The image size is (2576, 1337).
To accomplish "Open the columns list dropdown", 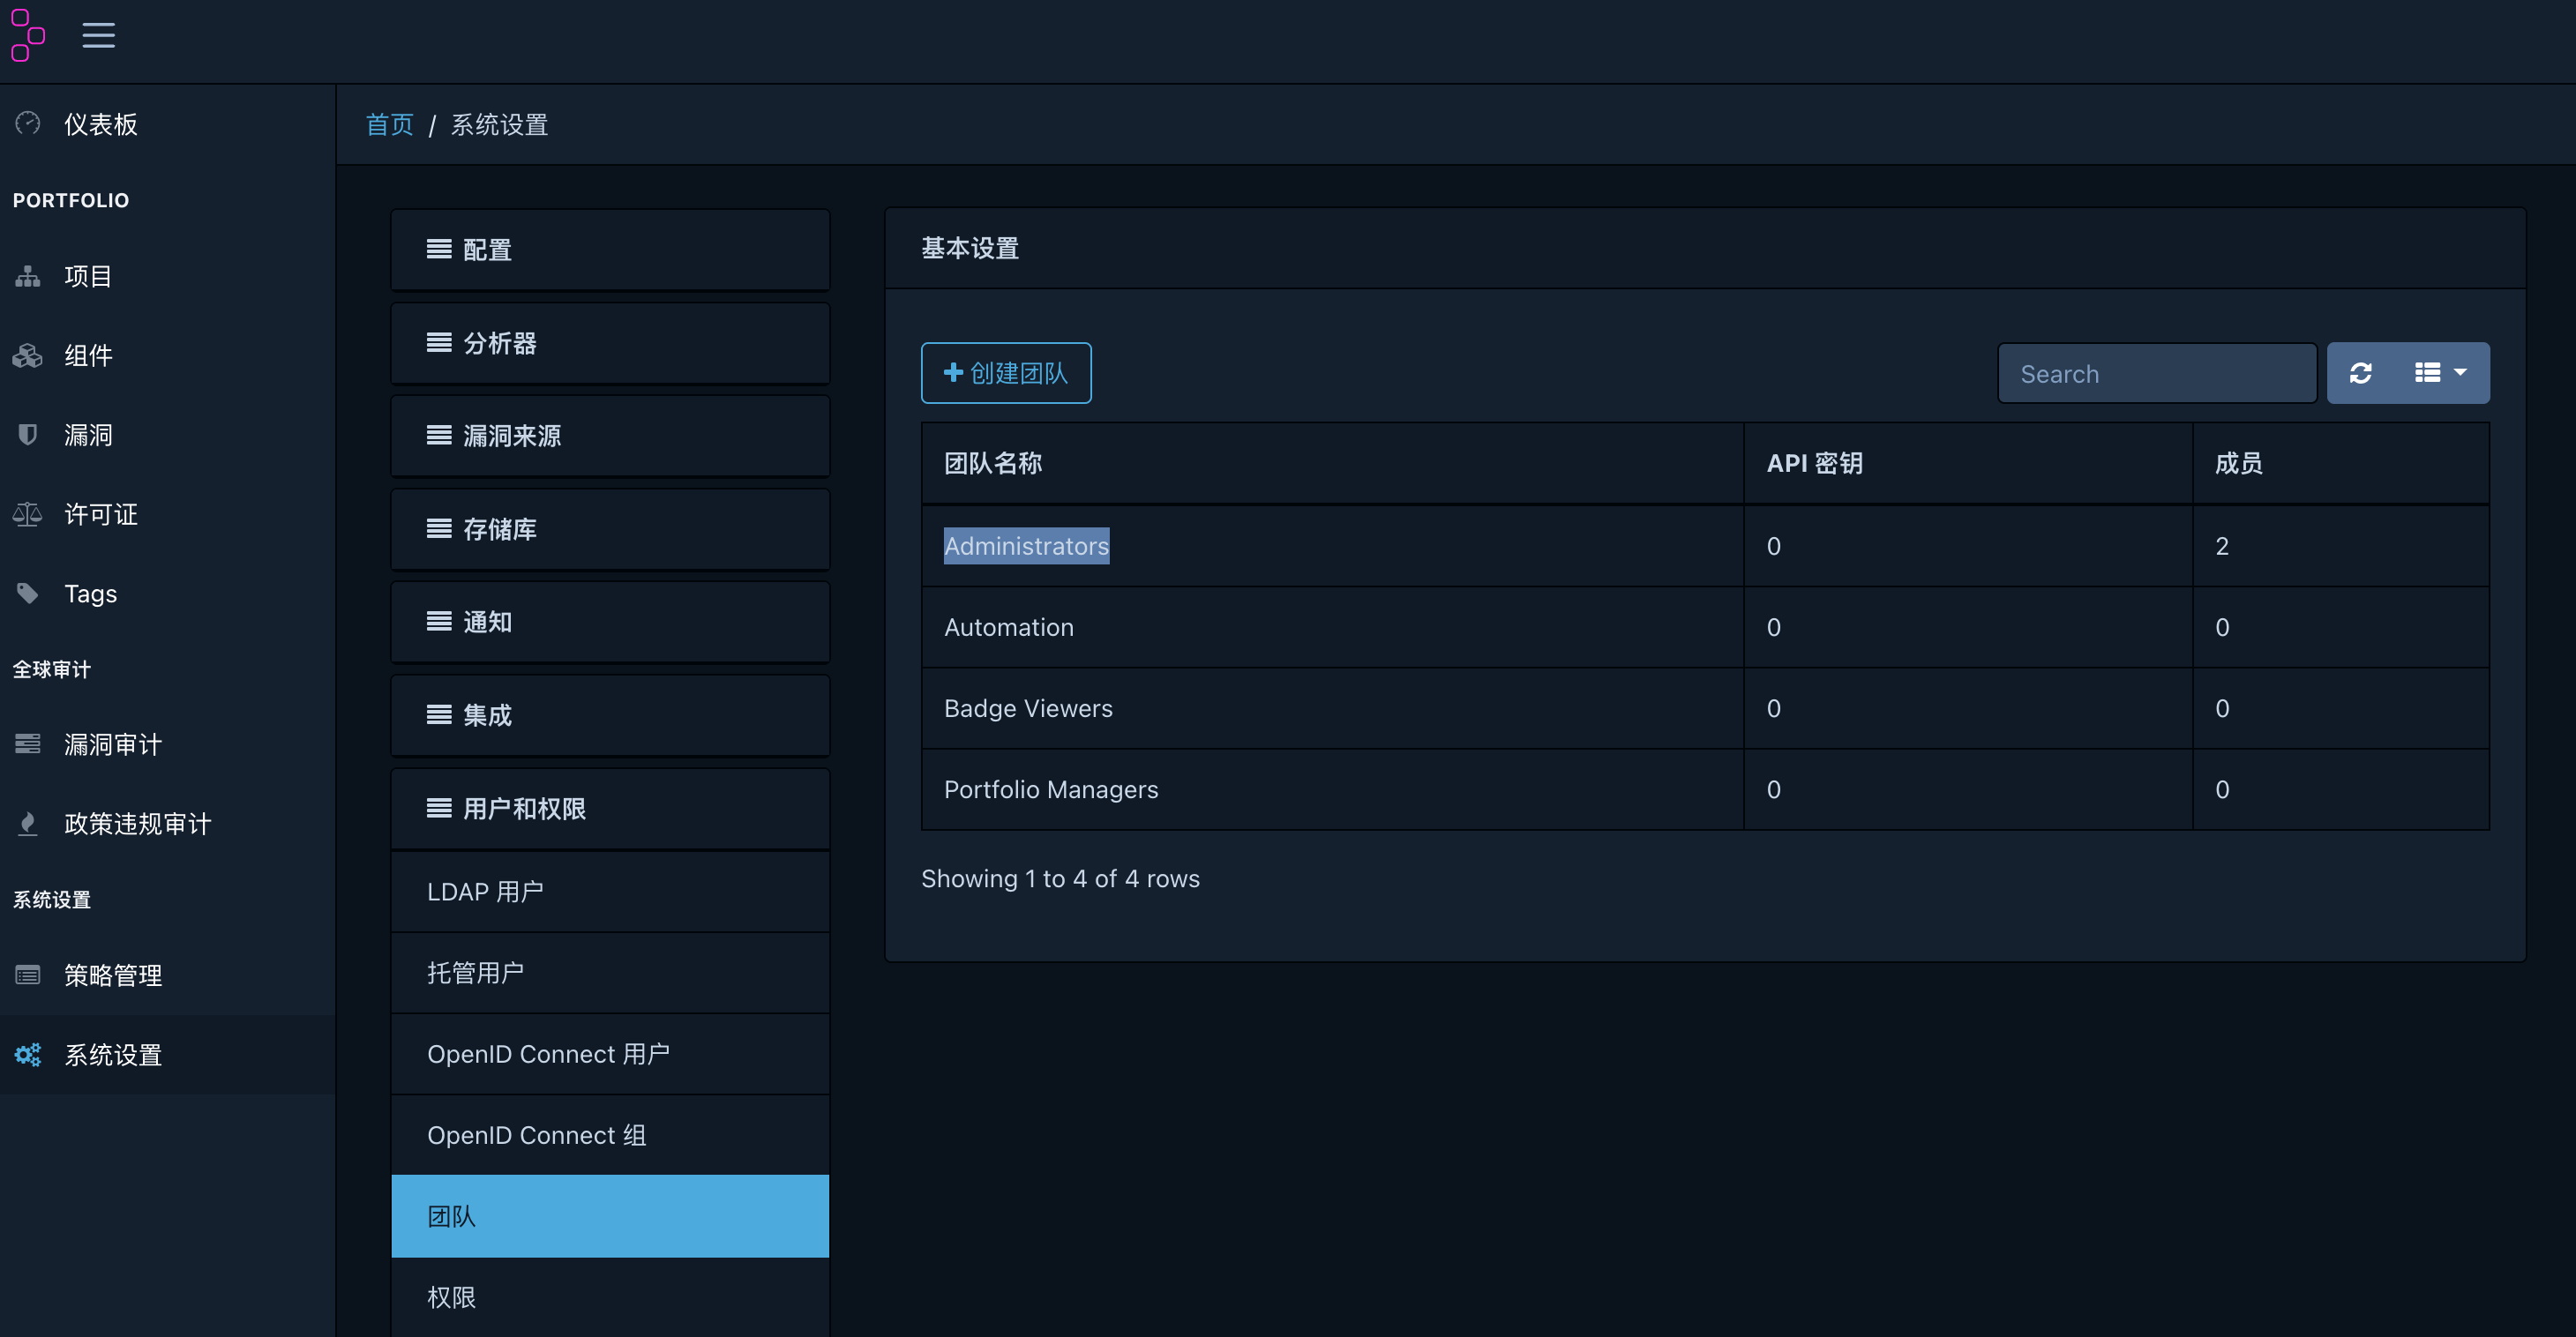I will 2440,373.
